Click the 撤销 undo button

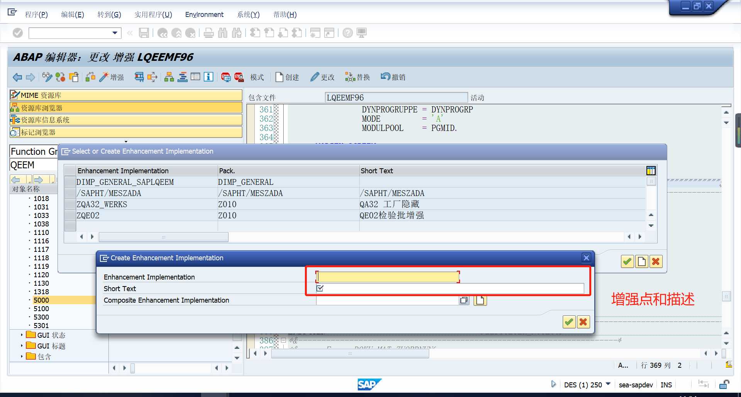click(x=393, y=77)
